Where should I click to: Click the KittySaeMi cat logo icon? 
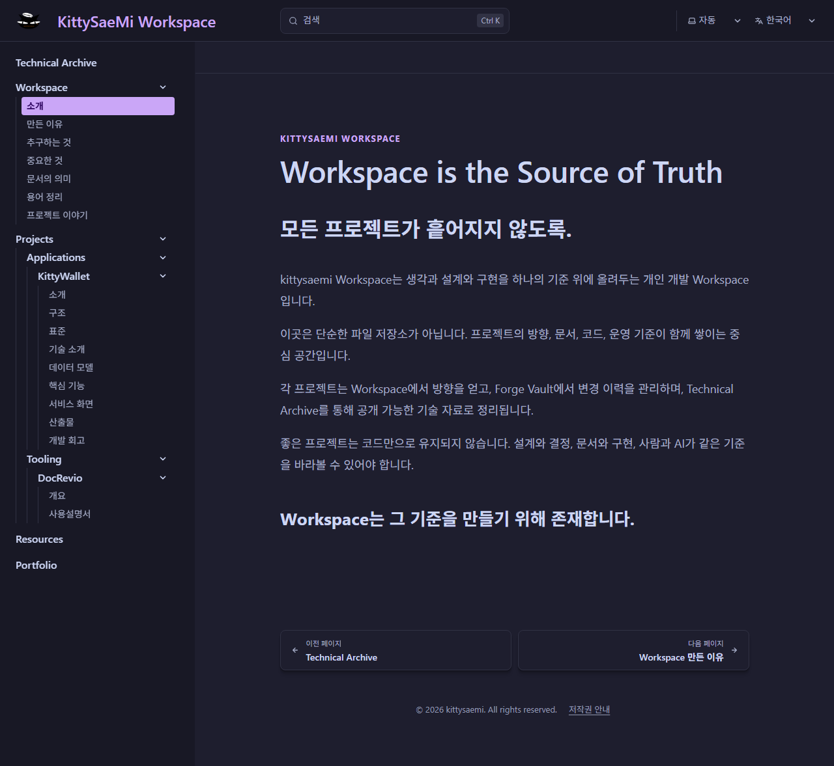(x=29, y=21)
